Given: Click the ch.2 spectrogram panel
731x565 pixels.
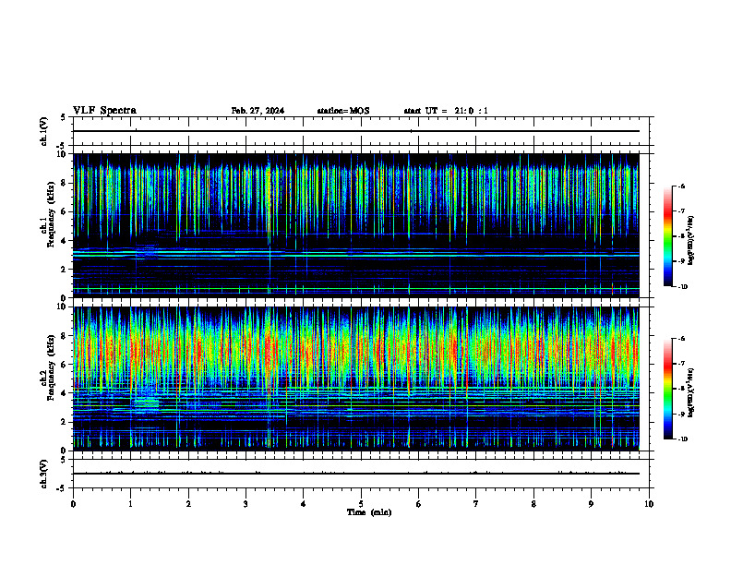Looking at the screenshot, I should click(x=356, y=379).
